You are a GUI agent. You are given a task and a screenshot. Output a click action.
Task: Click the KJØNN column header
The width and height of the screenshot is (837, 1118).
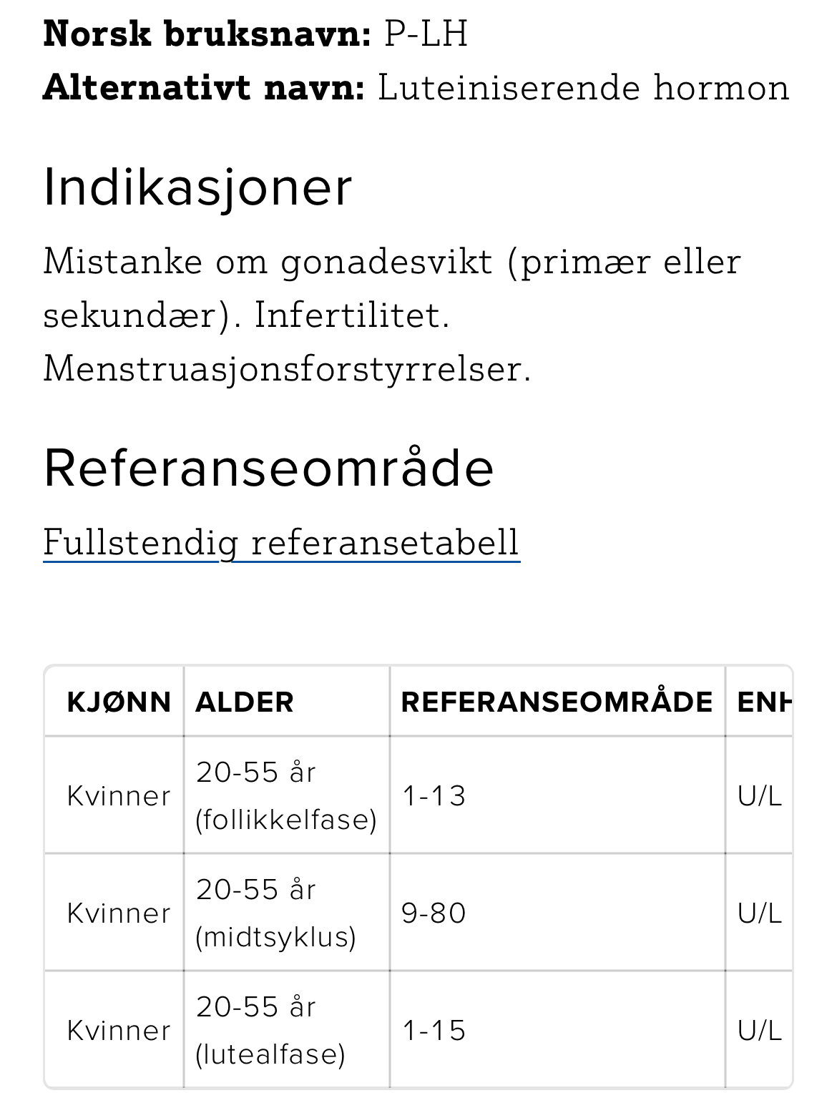pos(119,702)
